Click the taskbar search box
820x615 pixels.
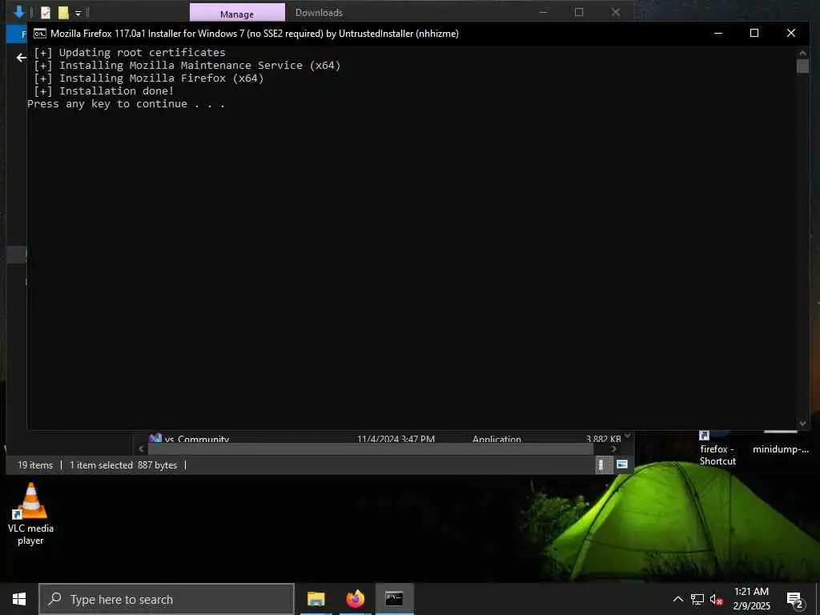tap(167, 599)
